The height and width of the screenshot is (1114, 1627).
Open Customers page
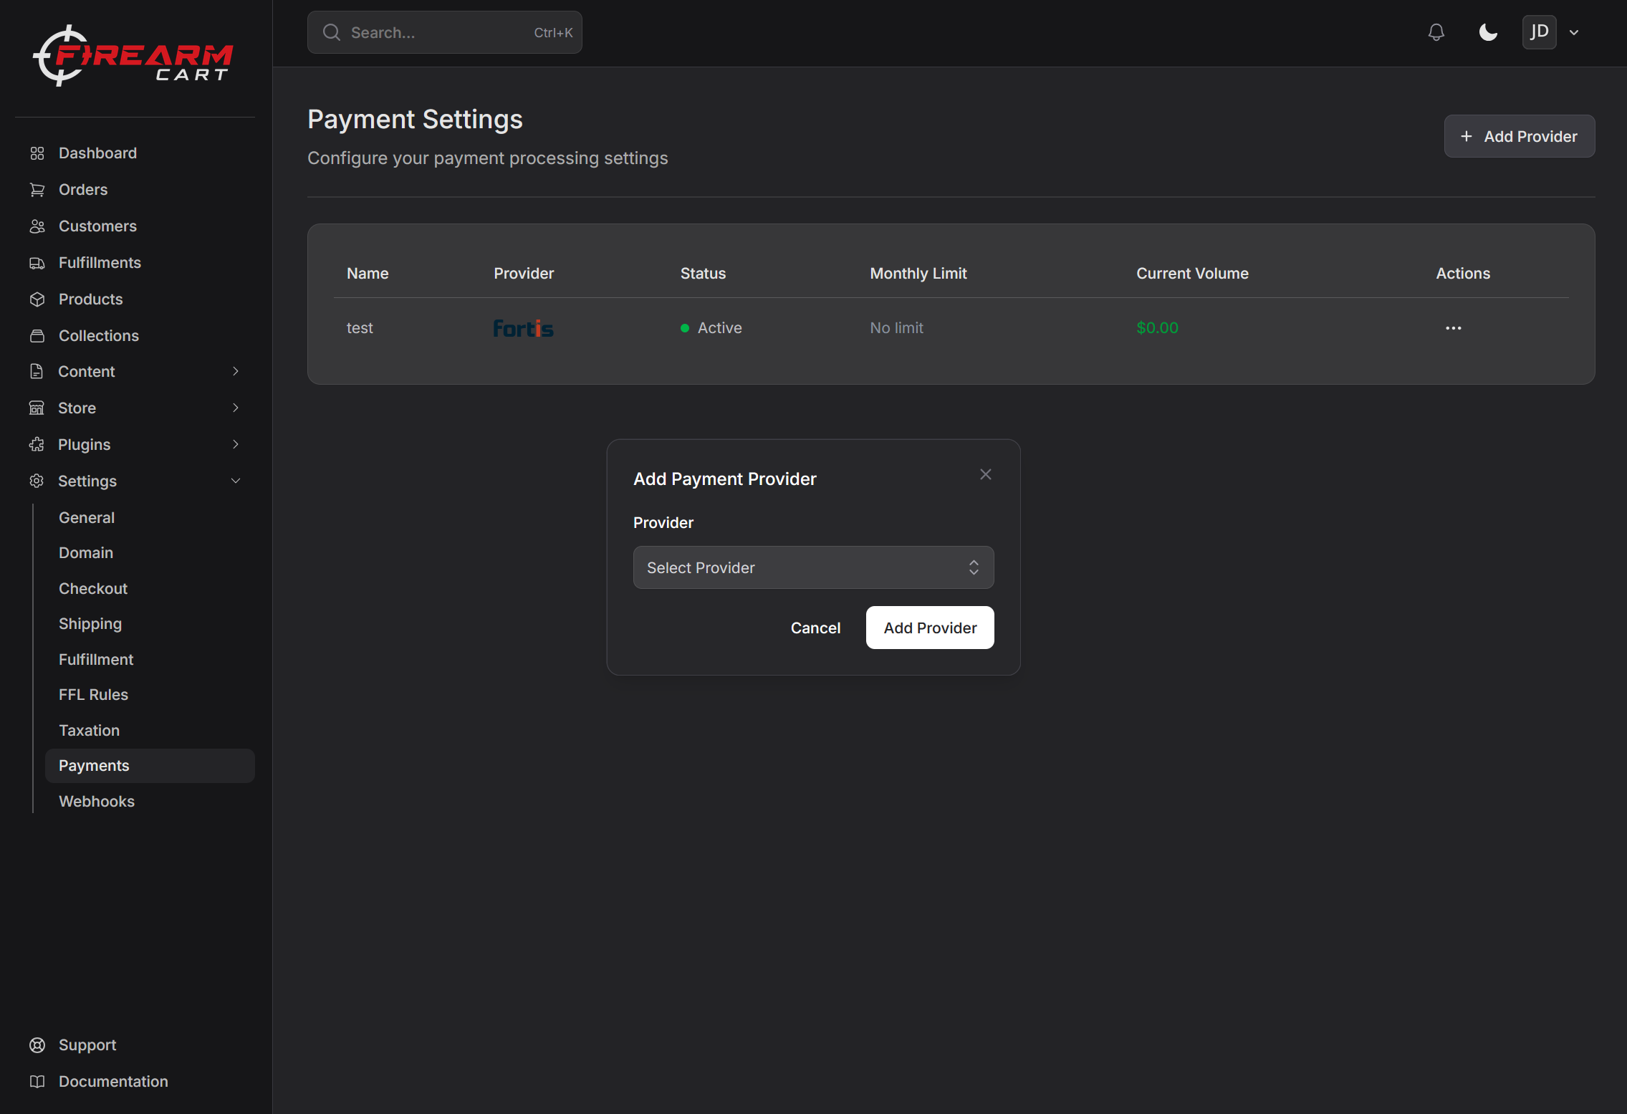point(97,226)
